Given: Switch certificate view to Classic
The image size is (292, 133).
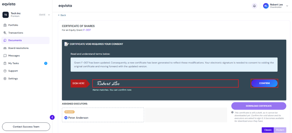Looking at the screenshot, I should [x=268, y=130].
